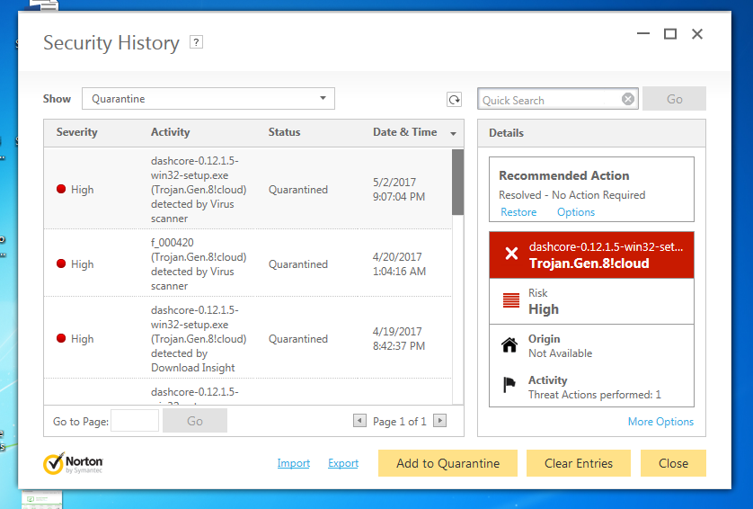Image resolution: width=753 pixels, height=509 pixels.
Task: Open the Show Quarantine dropdown
Action: (208, 99)
